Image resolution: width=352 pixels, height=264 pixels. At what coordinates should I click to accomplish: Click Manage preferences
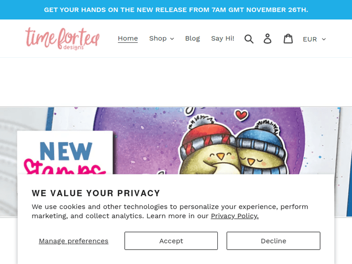pyautogui.click(x=74, y=241)
